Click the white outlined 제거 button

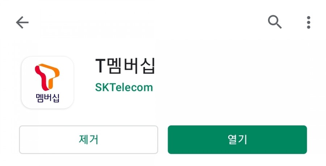[x=89, y=139]
